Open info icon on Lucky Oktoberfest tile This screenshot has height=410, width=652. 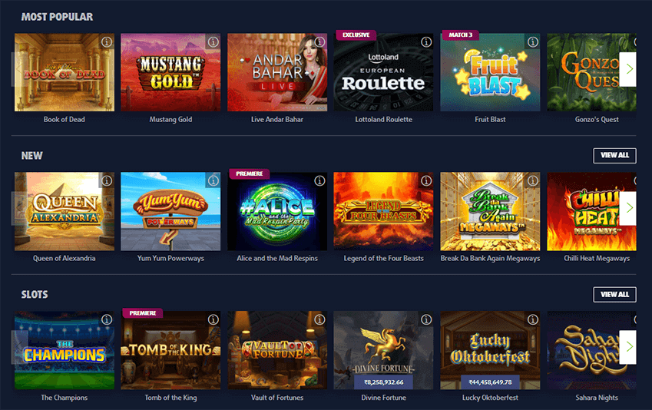[x=533, y=319]
